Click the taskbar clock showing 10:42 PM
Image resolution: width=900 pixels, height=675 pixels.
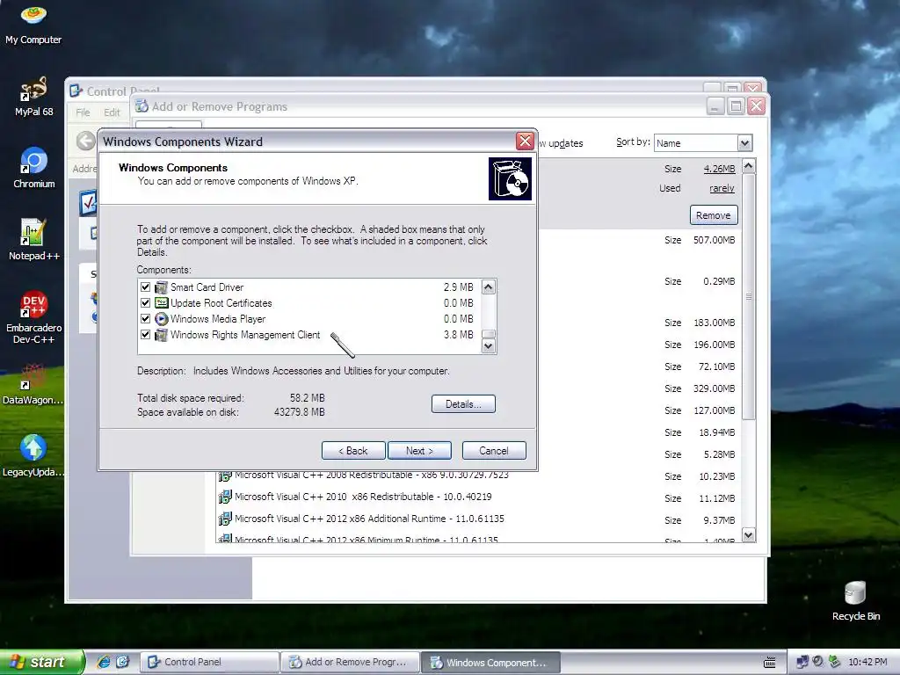[867, 662]
